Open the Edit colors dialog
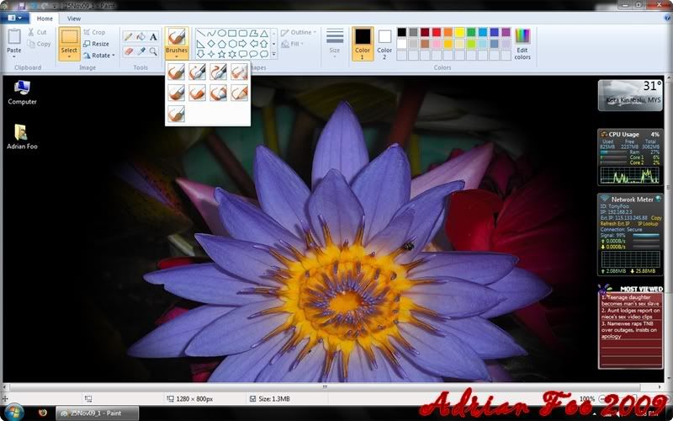The image size is (673, 421). click(x=522, y=44)
